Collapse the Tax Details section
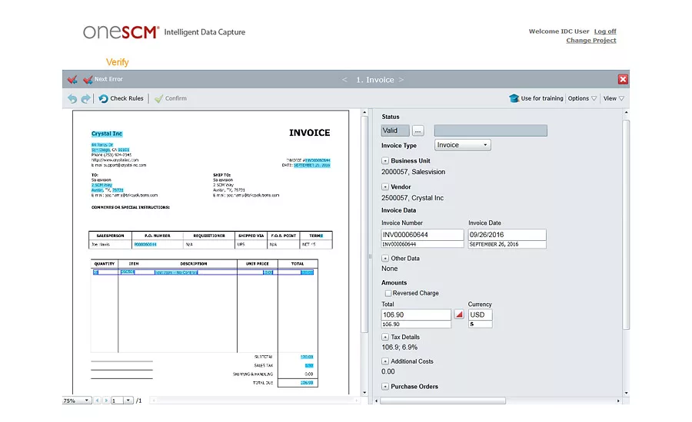692x422 pixels. tap(385, 337)
